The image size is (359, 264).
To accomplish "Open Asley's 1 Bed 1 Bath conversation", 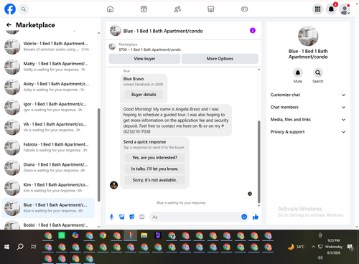I will pos(49,87).
